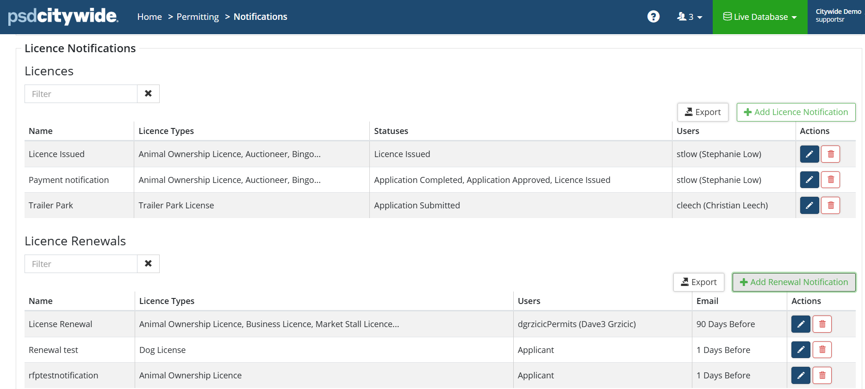Expand the users count dropdown

(690, 17)
